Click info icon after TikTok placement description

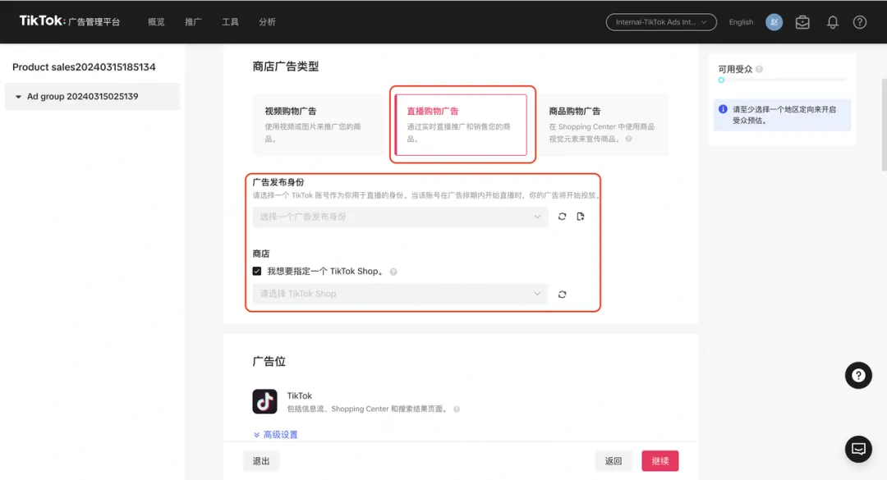457,409
